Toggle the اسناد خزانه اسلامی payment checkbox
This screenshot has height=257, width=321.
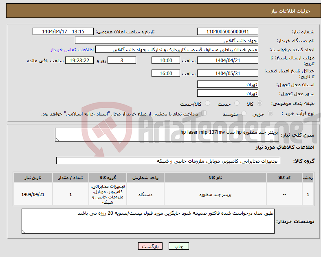204,113
